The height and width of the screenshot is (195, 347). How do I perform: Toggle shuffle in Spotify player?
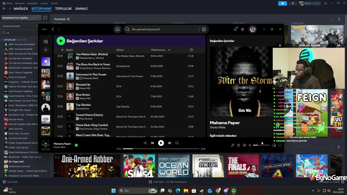click(x=145, y=143)
